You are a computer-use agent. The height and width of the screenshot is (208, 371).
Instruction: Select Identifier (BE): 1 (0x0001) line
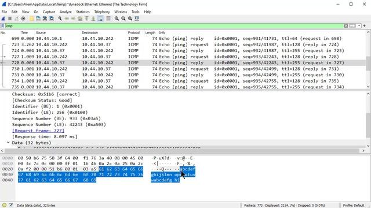click(x=48, y=106)
